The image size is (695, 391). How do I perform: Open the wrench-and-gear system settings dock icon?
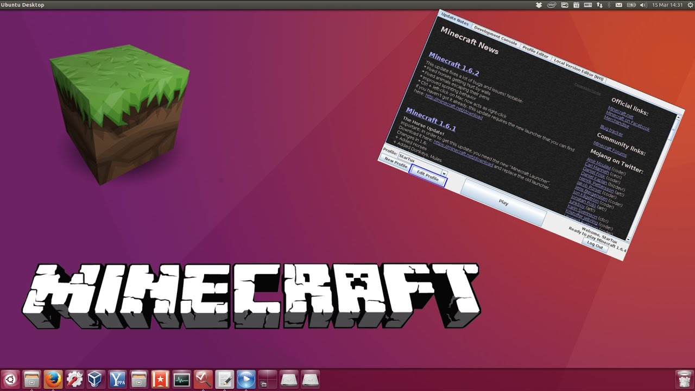(x=74, y=379)
